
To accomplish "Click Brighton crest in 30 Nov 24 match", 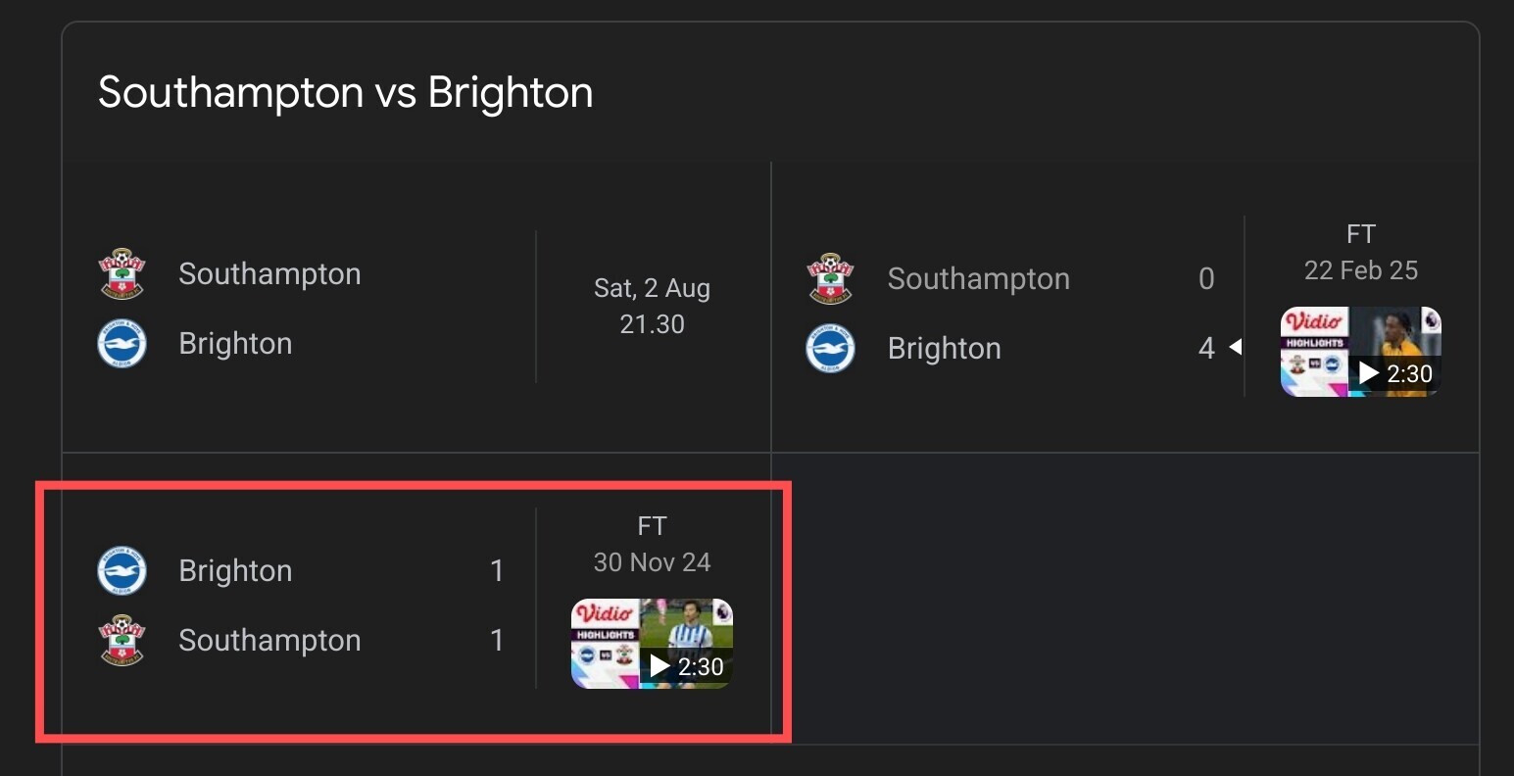I will pyautogui.click(x=122, y=571).
